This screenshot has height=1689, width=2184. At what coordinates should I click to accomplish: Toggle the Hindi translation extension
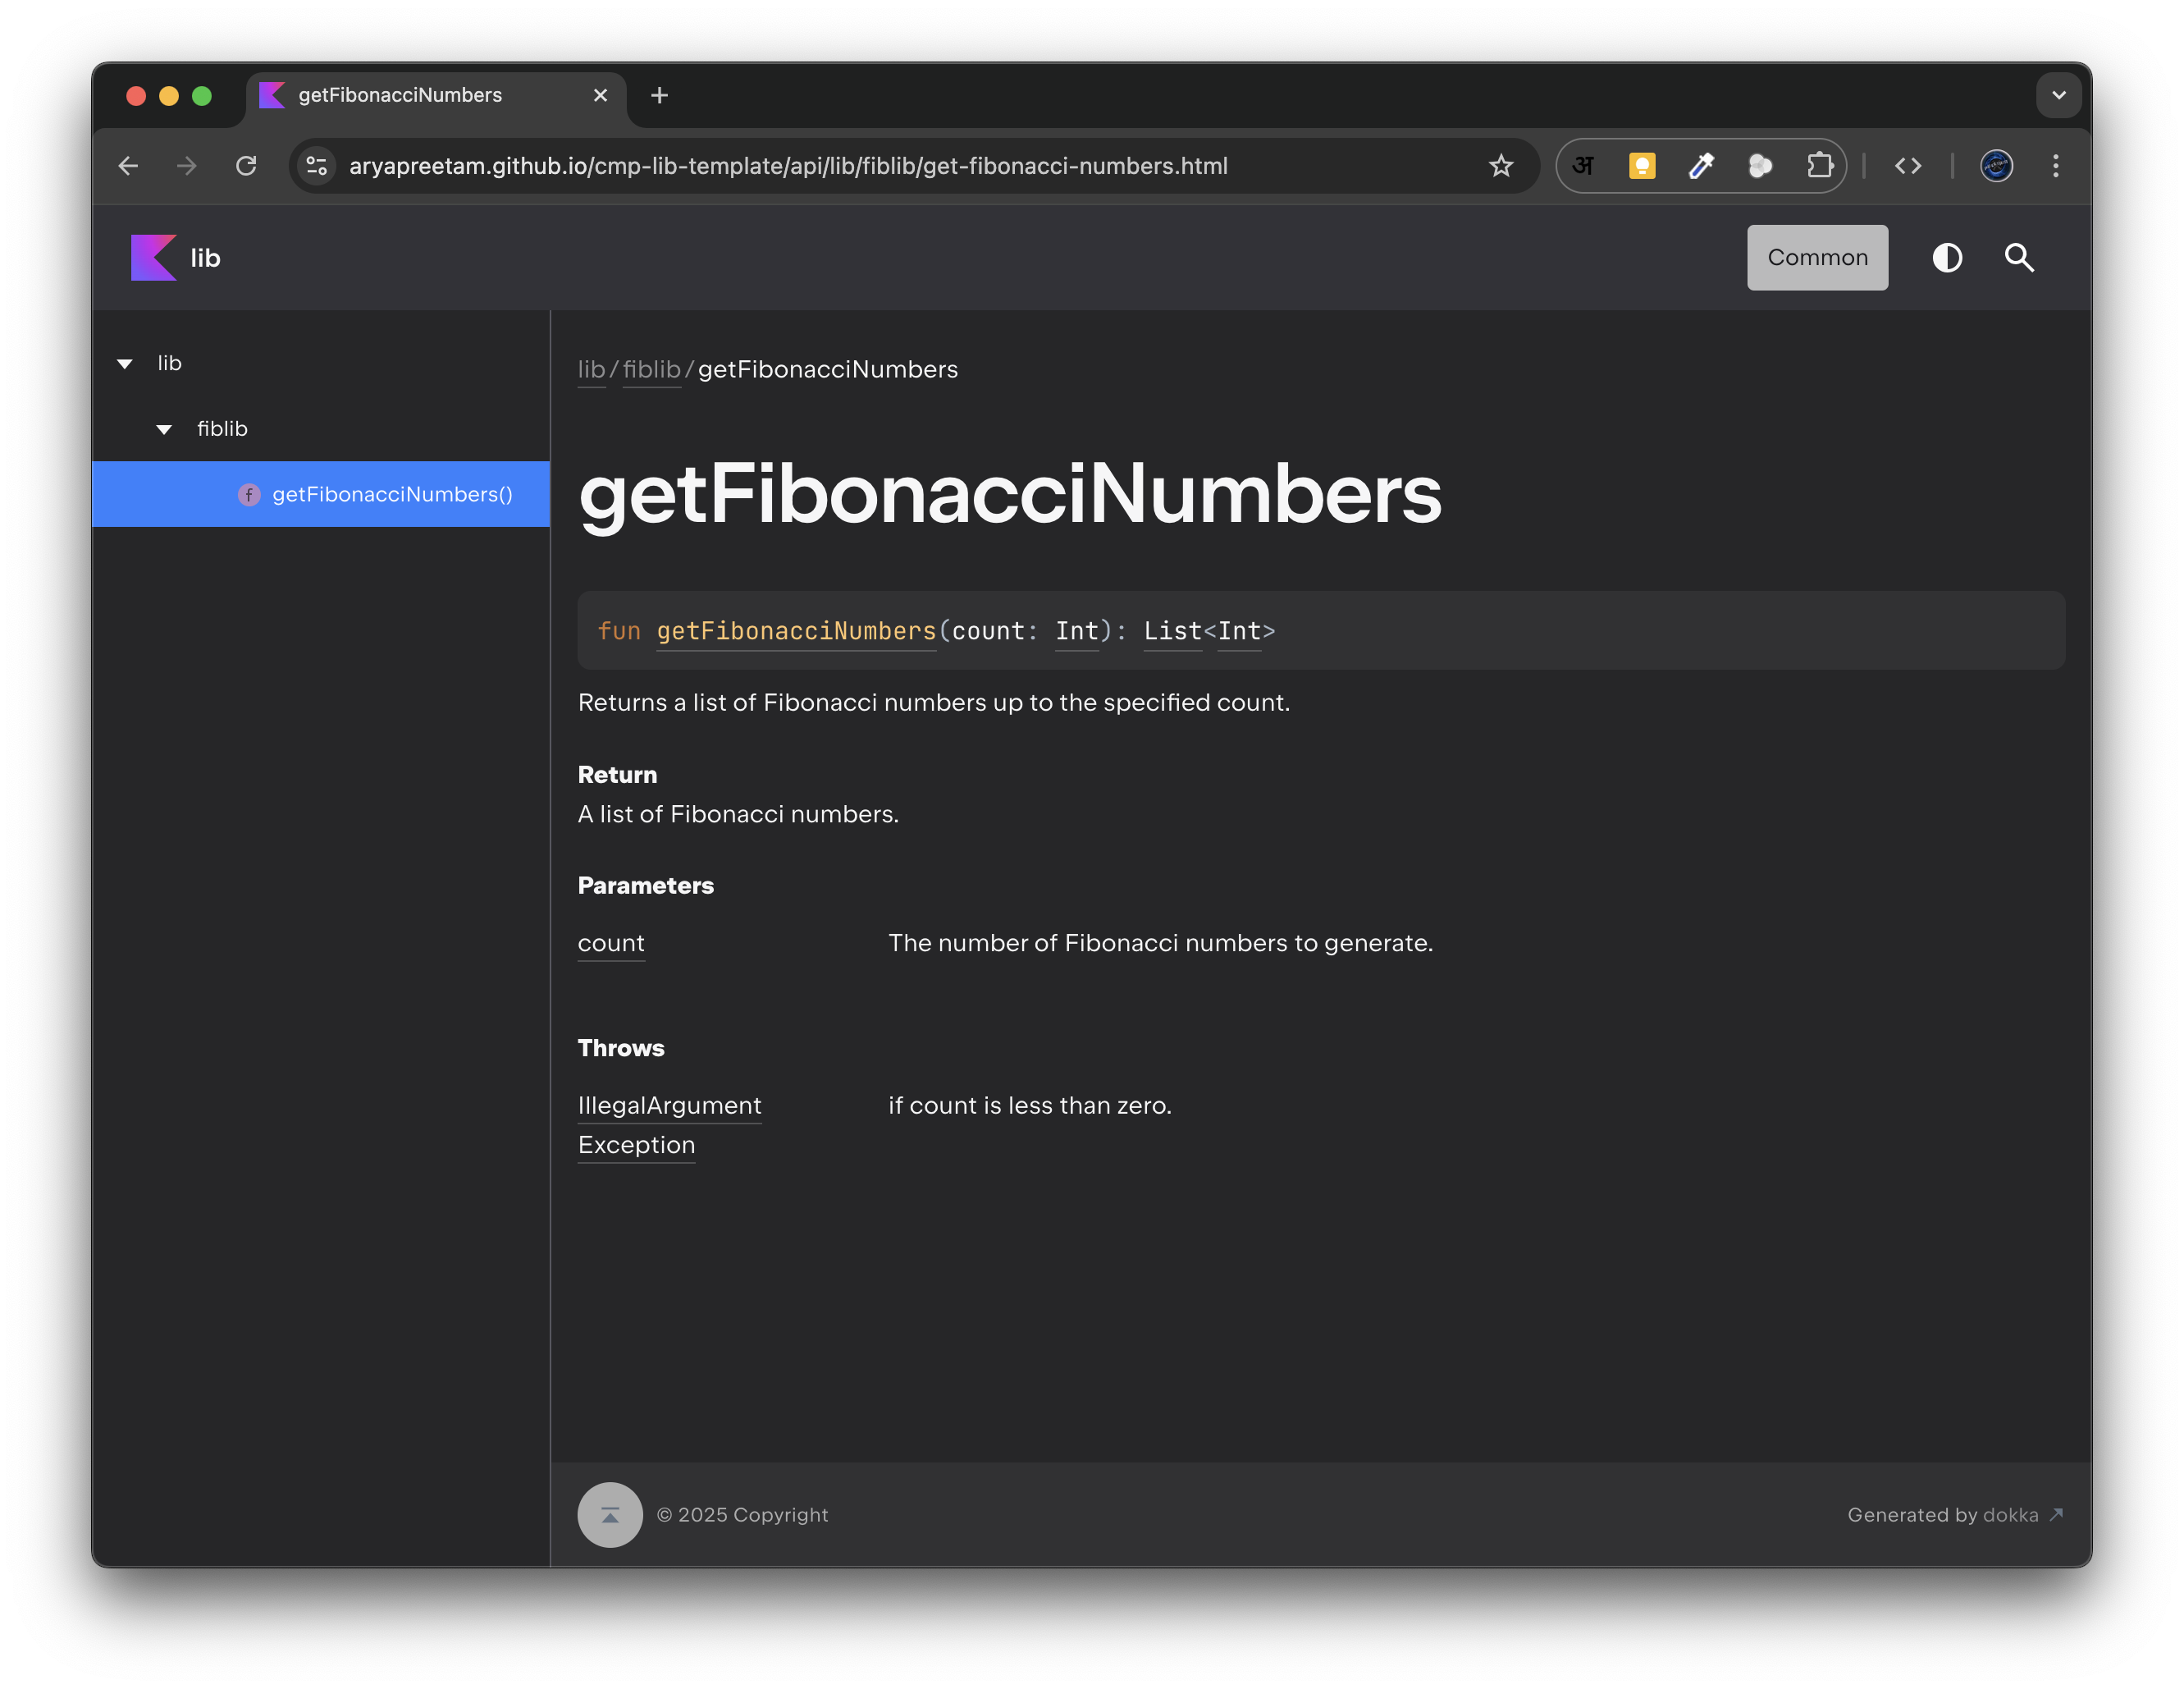coord(1584,166)
